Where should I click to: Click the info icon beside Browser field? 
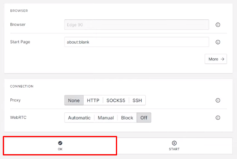click(217, 25)
